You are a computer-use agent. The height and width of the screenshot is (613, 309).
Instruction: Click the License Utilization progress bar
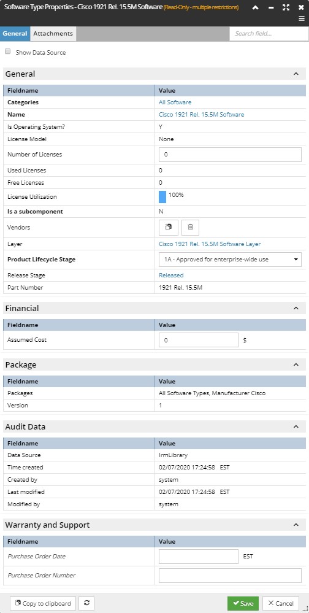pyautogui.click(x=162, y=197)
